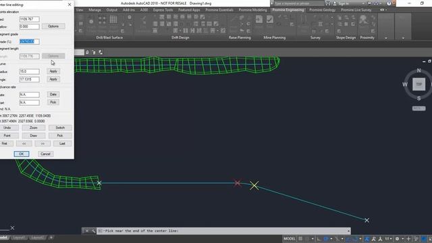Click the S compass label on ViewCube
Viewport: 432px width, 243px height.
pos(418,99)
